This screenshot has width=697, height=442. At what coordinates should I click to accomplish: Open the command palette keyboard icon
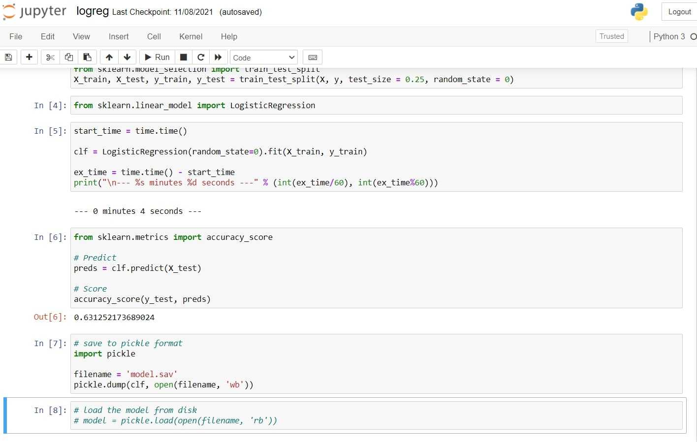pos(313,58)
